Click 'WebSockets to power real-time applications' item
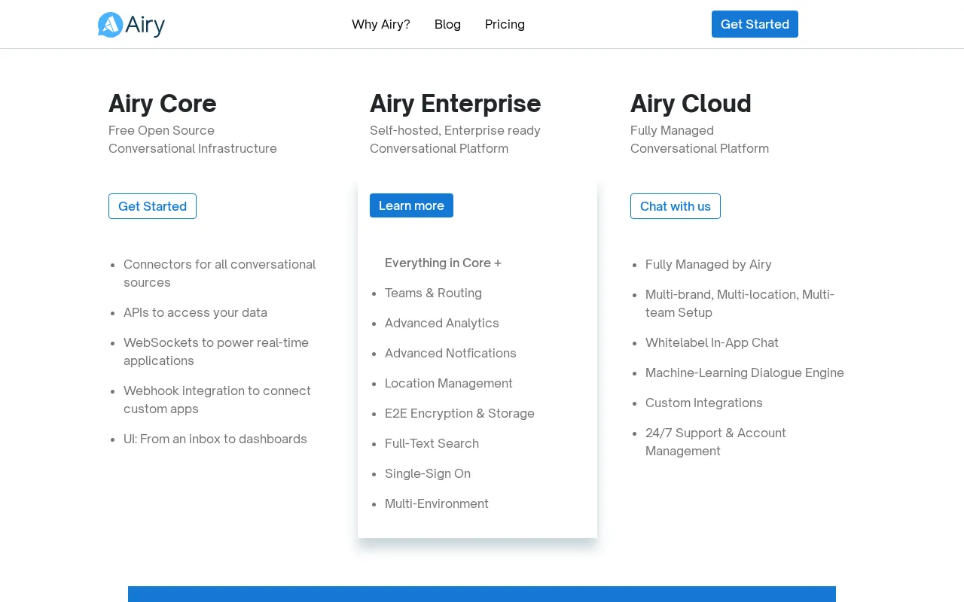 coord(216,351)
